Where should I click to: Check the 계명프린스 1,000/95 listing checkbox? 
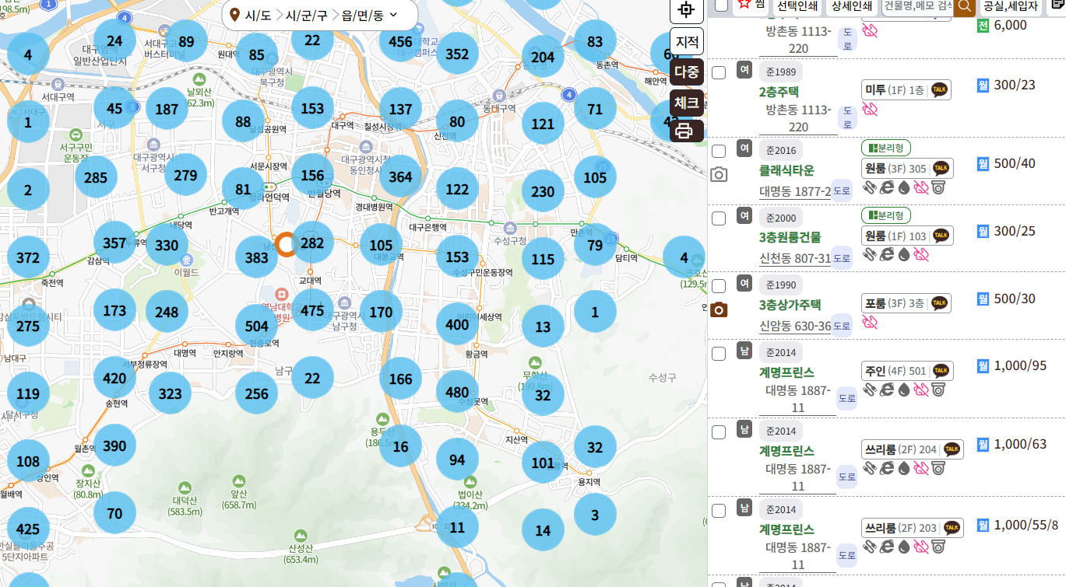pyautogui.click(x=719, y=354)
